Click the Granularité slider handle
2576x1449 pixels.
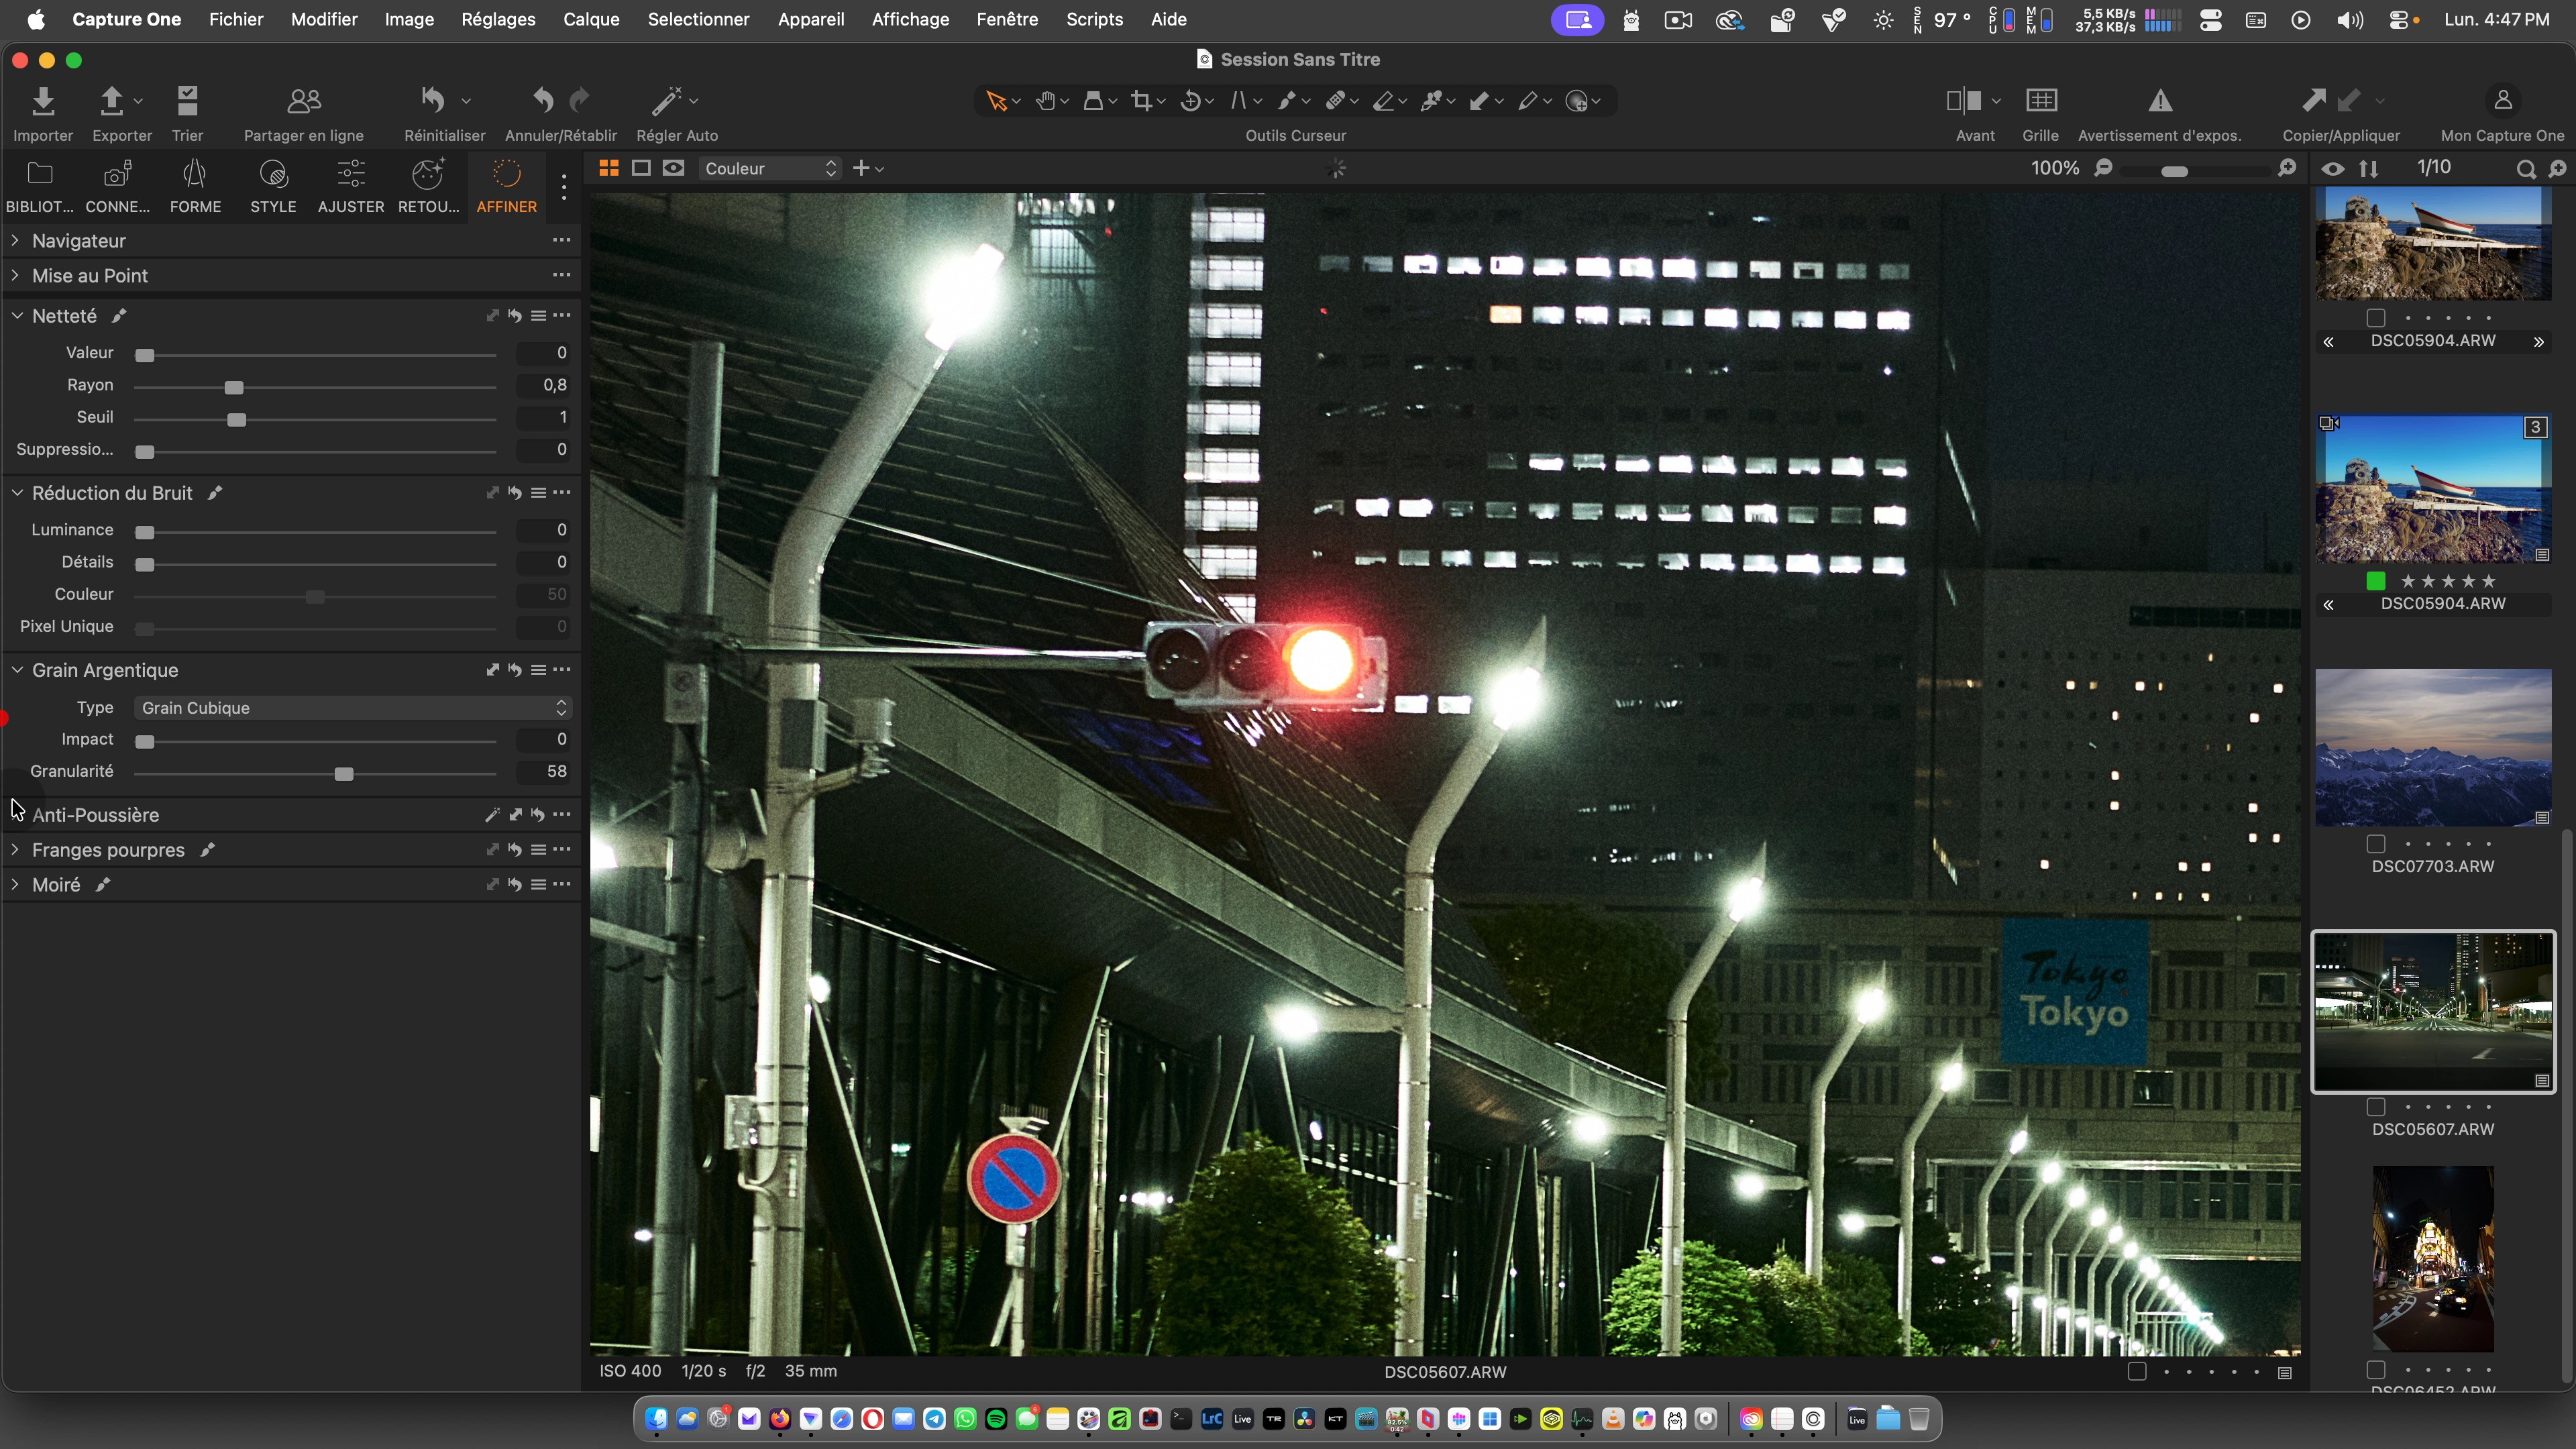[x=344, y=774]
